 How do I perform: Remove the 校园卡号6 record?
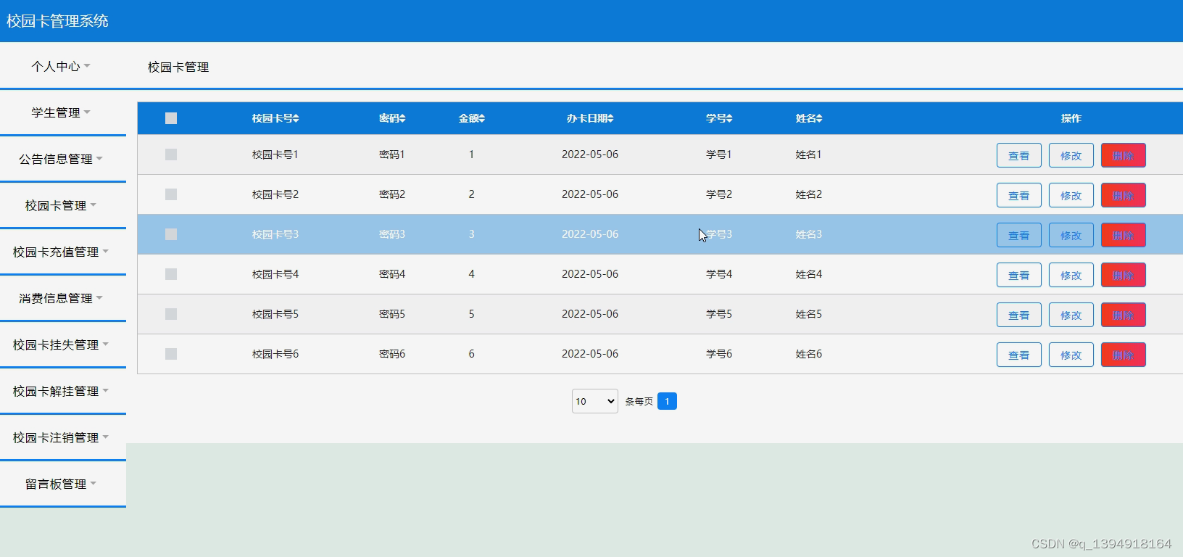point(1123,355)
